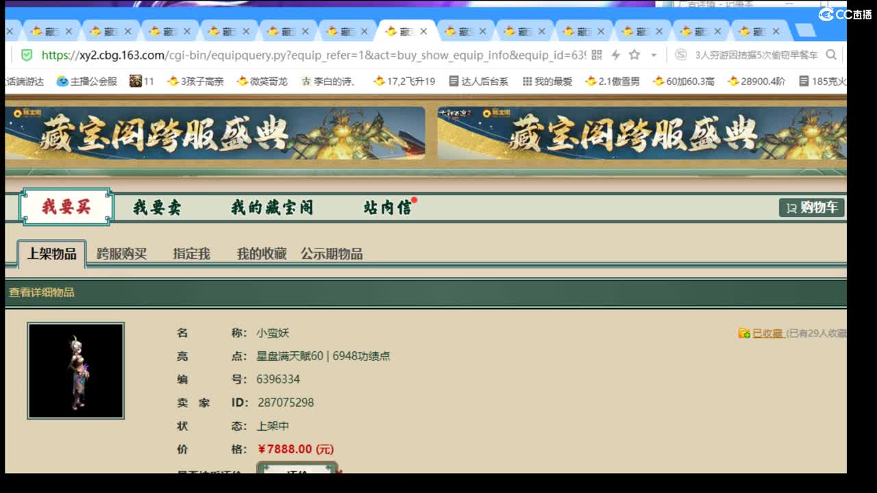Open 我的藏宝阁 navigation item
Screen dimensions: 877x493
pyautogui.click(x=272, y=207)
